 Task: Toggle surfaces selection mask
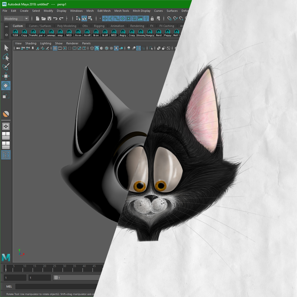pyautogui.click(x=123, y=18)
